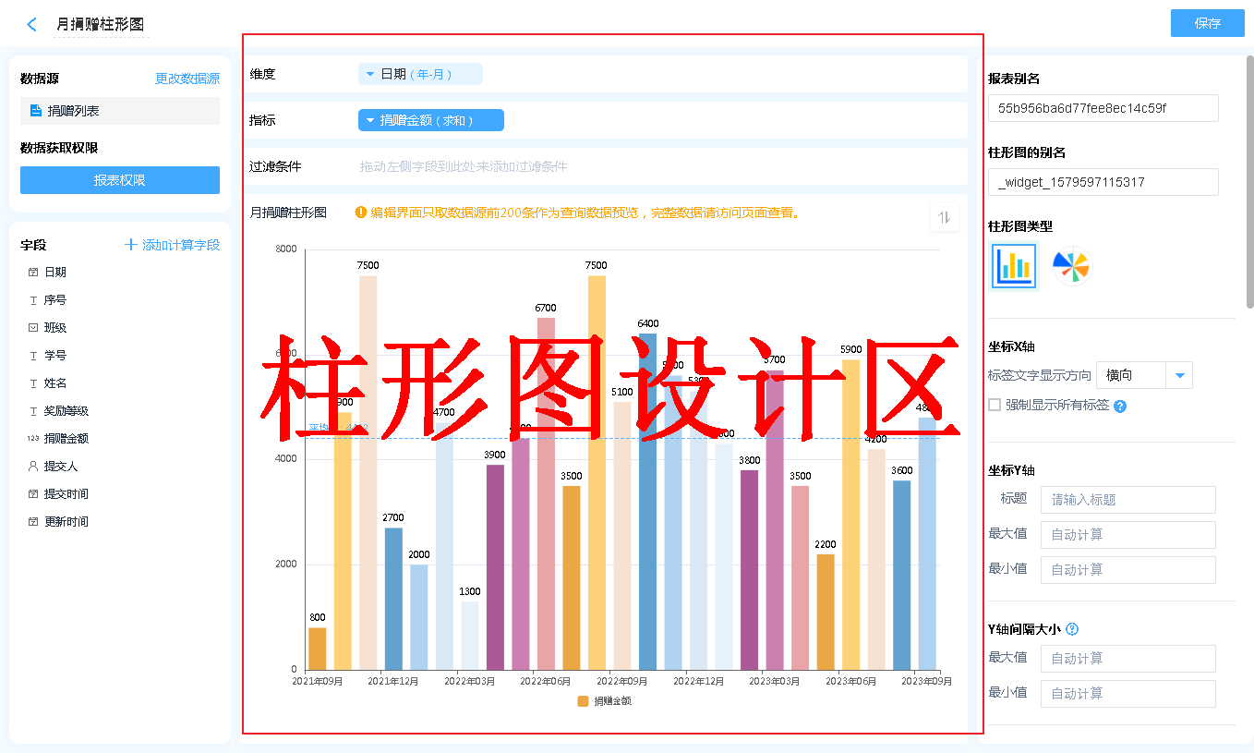Click the 报表权限 button

(120, 180)
